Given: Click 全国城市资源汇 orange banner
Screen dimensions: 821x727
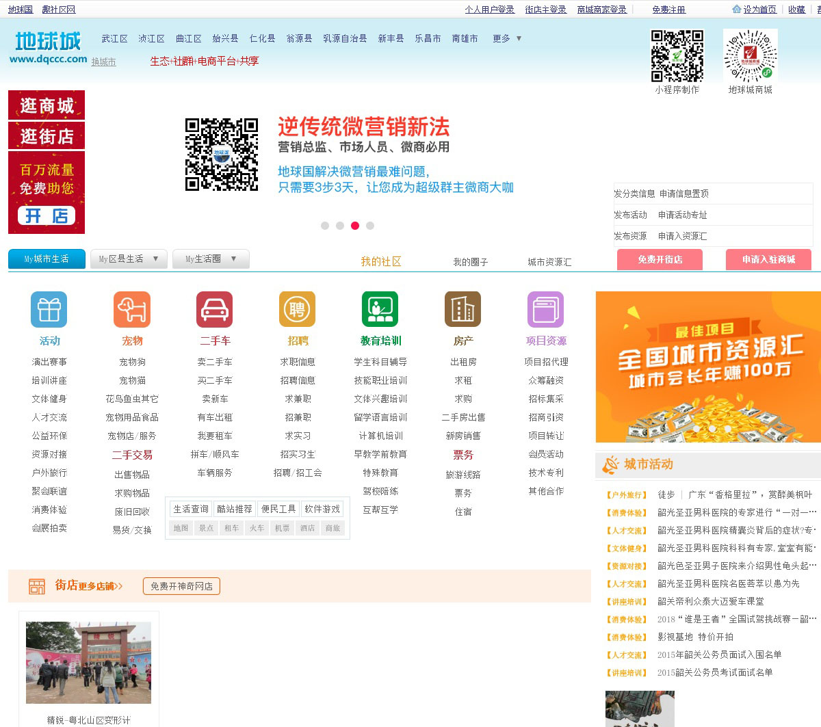Looking at the screenshot, I should 708,367.
